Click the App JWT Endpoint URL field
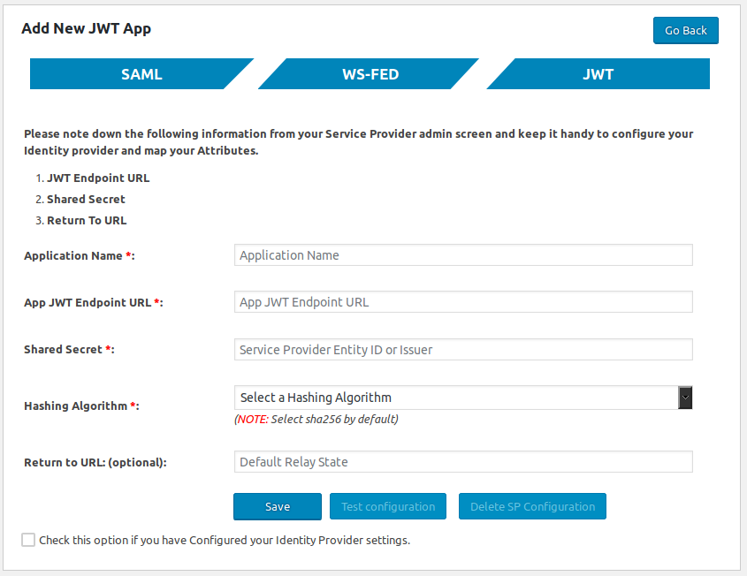The height and width of the screenshot is (576, 747). [x=461, y=301]
